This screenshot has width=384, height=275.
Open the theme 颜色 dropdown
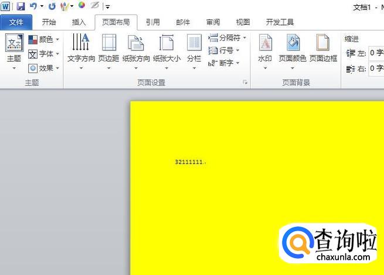coord(43,39)
